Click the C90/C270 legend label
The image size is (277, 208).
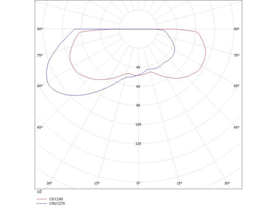pyautogui.click(x=57, y=203)
